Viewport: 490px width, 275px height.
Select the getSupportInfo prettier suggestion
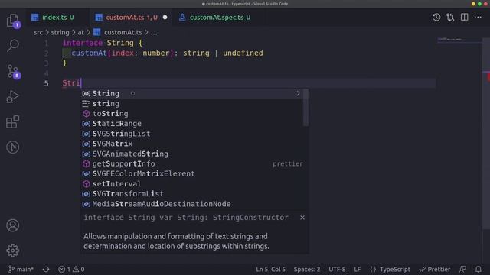click(191, 163)
